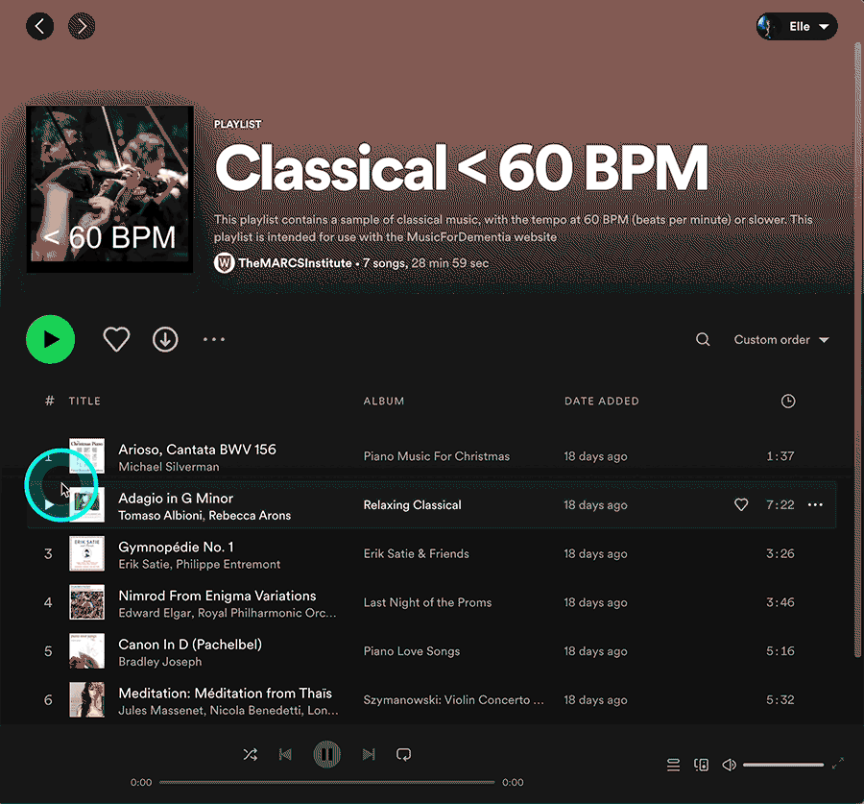The height and width of the screenshot is (804, 864).
Task: Click the forward navigation arrow
Action: point(82,26)
